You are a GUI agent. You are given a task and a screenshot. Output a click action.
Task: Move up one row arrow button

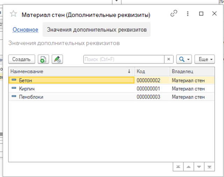[189, 167]
